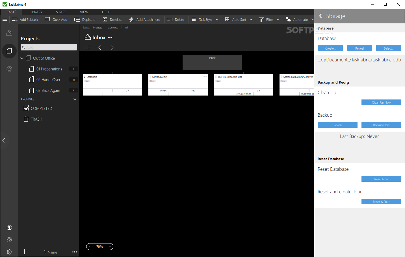This screenshot has height=257, width=405.
Task: Select This is a Softpedia Test card
Action: point(244,85)
